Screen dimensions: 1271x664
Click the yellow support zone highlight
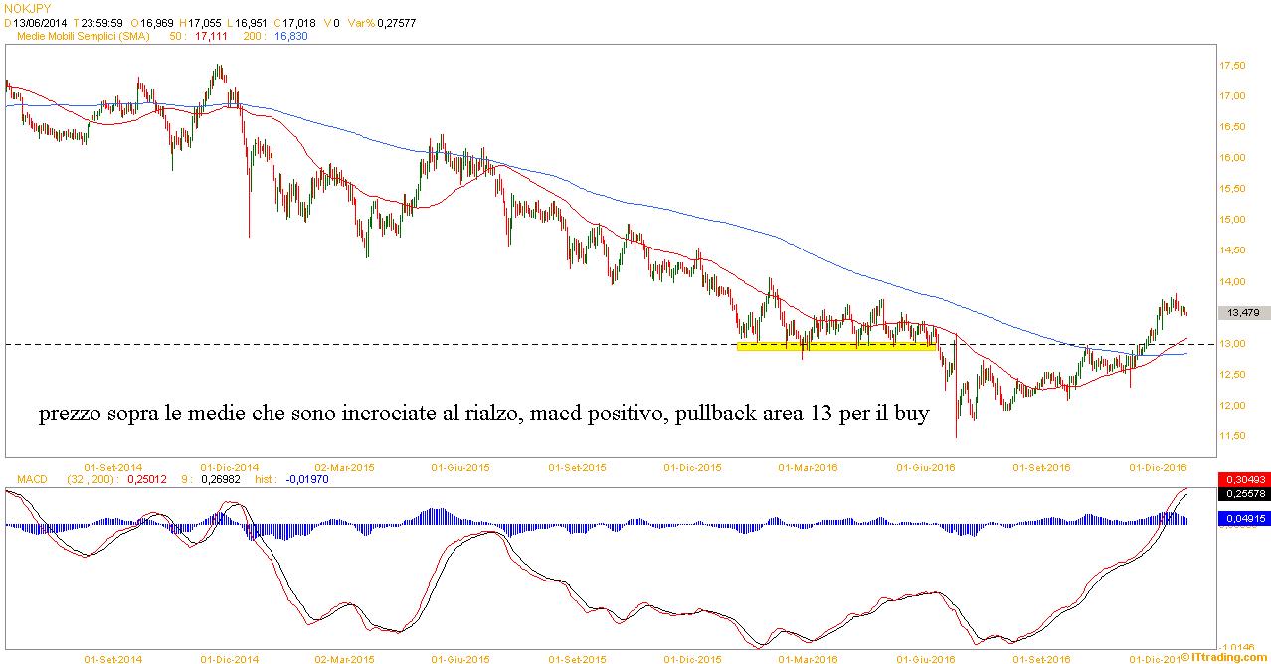coord(835,348)
